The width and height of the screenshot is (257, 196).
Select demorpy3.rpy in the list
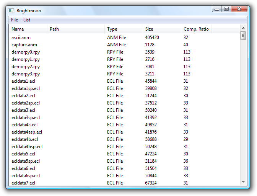26,74
